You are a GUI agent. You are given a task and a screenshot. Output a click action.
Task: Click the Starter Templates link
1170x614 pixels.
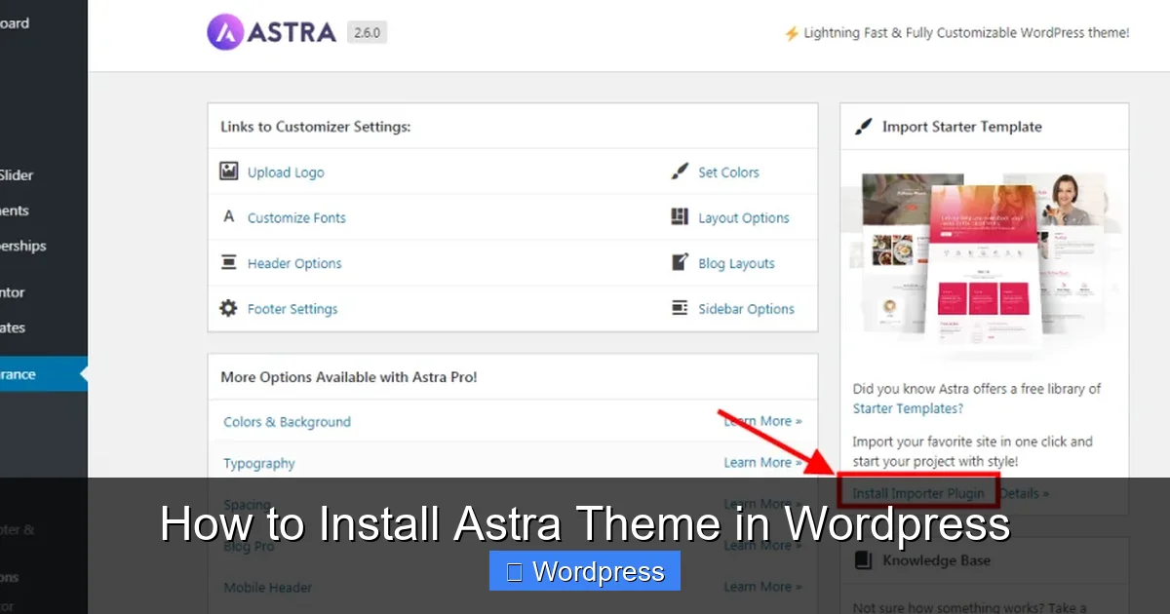(908, 409)
